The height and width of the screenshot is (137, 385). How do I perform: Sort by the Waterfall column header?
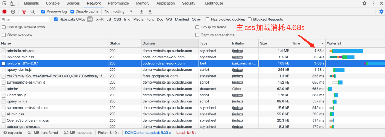(355, 44)
